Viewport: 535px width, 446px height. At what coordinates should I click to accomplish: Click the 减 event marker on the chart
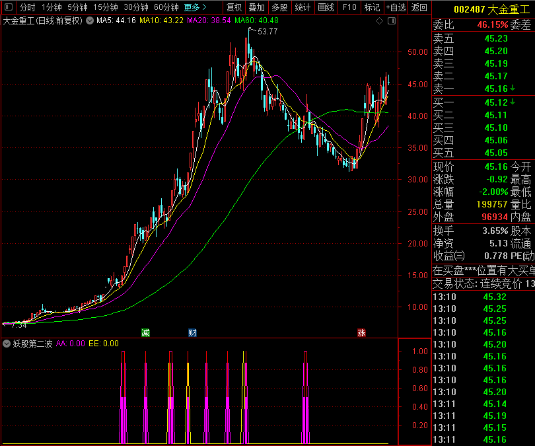pos(145,332)
